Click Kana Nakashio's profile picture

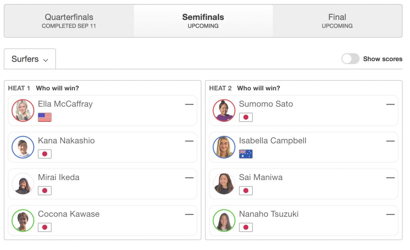(23, 147)
